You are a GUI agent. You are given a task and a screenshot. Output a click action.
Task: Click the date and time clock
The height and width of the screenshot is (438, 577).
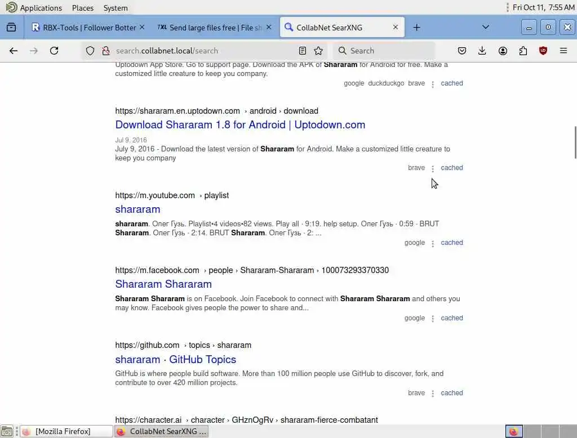tap(543, 7)
